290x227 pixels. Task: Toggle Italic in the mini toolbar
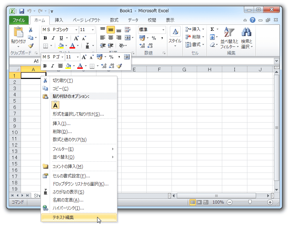[x=52, y=66]
